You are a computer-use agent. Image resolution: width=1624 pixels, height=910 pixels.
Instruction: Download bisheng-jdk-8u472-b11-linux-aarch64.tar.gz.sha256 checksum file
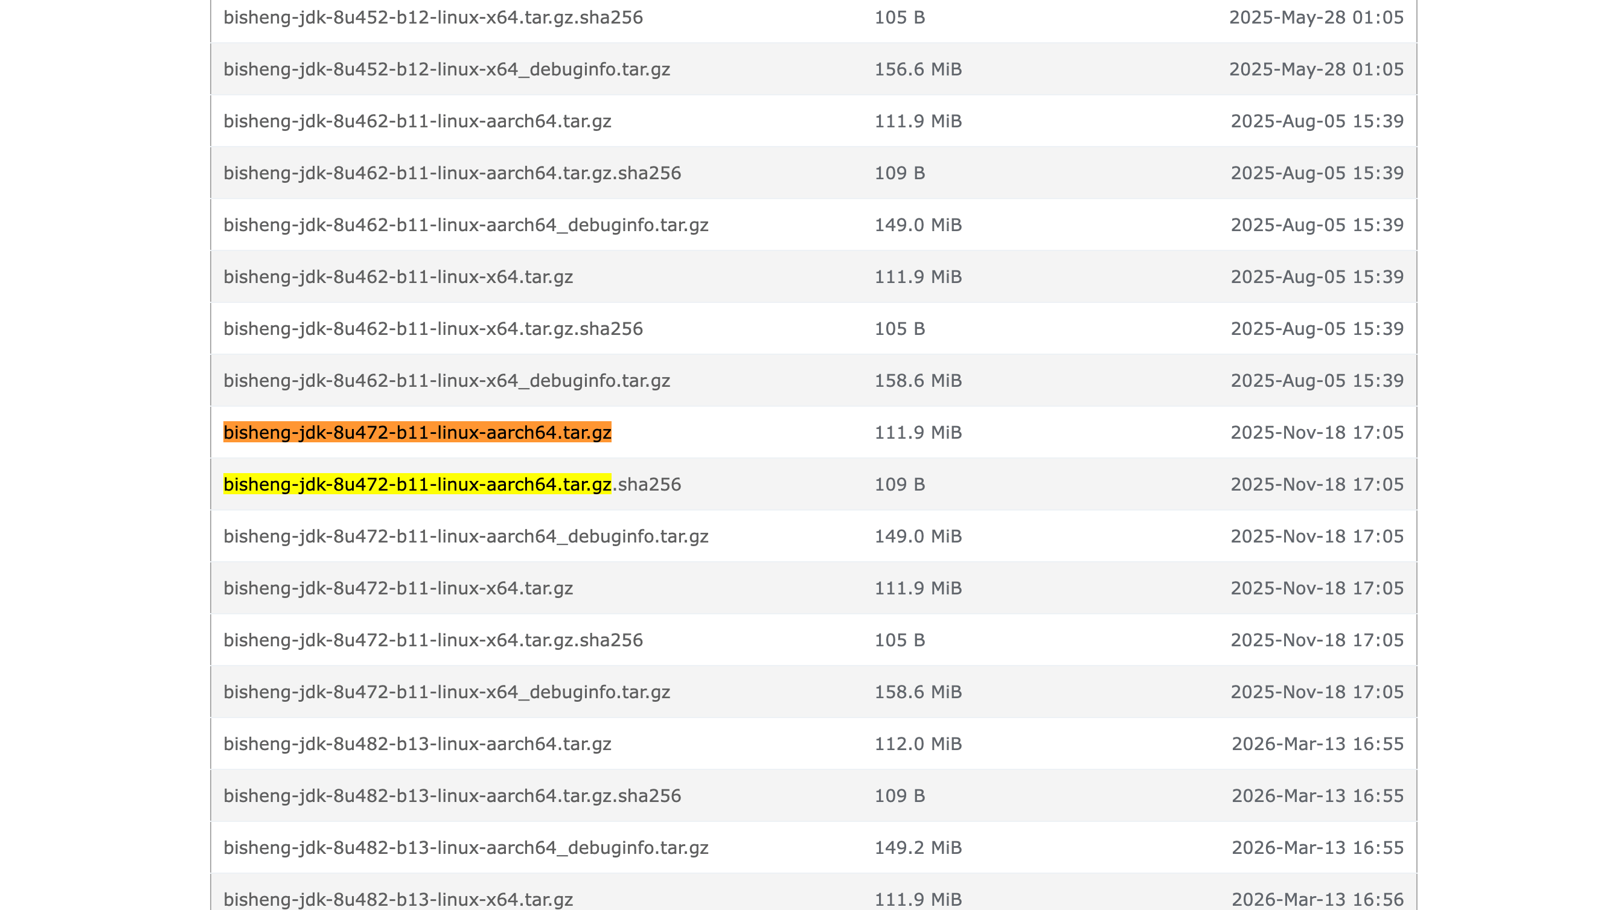coord(452,484)
